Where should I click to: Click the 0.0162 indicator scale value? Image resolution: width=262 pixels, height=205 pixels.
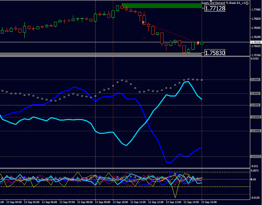255,59
